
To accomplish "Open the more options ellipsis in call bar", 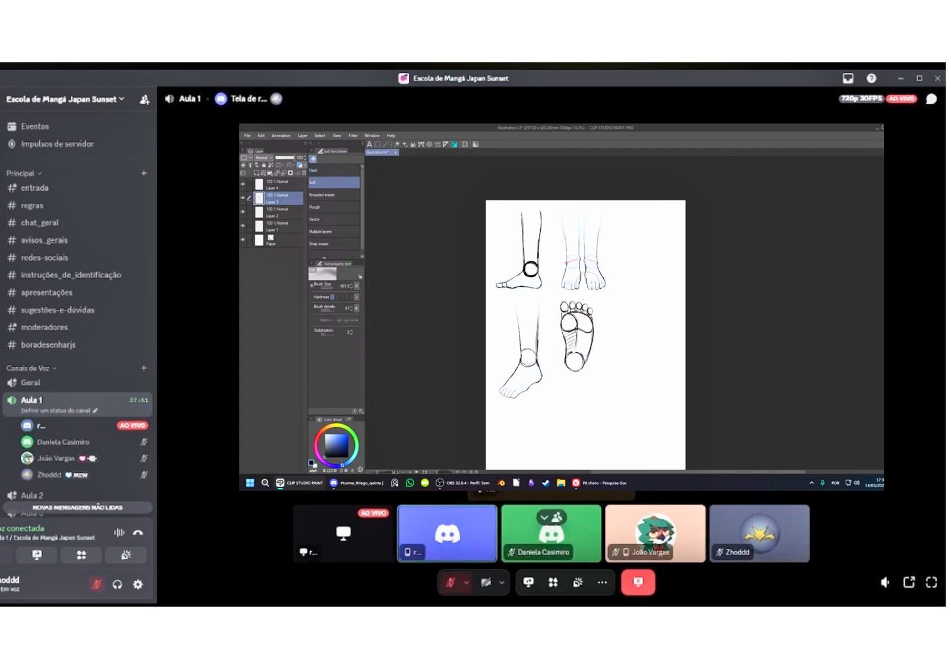I will [602, 582].
